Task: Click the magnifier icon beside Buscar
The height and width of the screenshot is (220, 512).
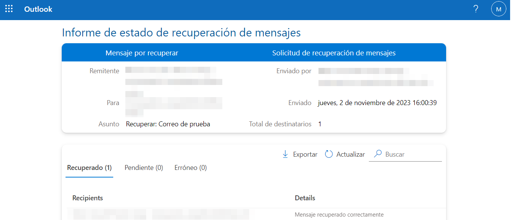Action: point(378,154)
